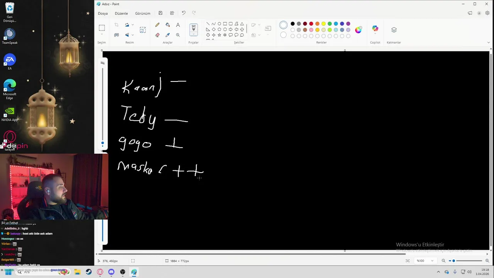Collapse the ribbon with the chevron

coord(489,42)
